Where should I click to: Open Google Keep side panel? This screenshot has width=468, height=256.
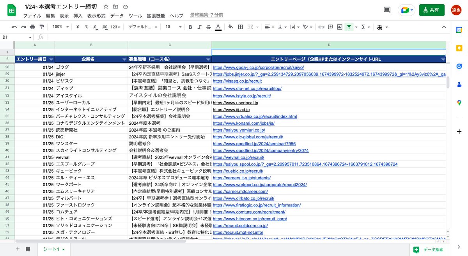coord(459,48)
